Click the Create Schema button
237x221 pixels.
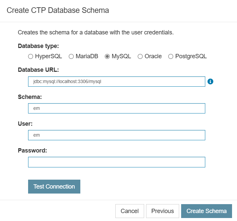207,211
